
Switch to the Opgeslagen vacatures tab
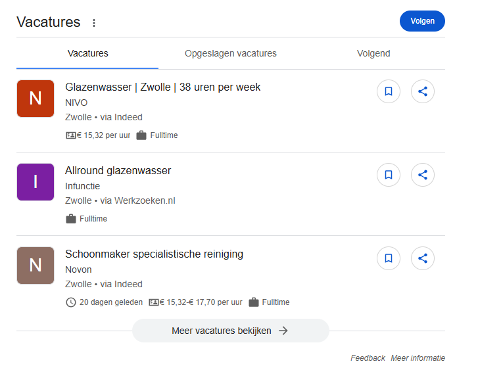pyautogui.click(x=231, y=54)
